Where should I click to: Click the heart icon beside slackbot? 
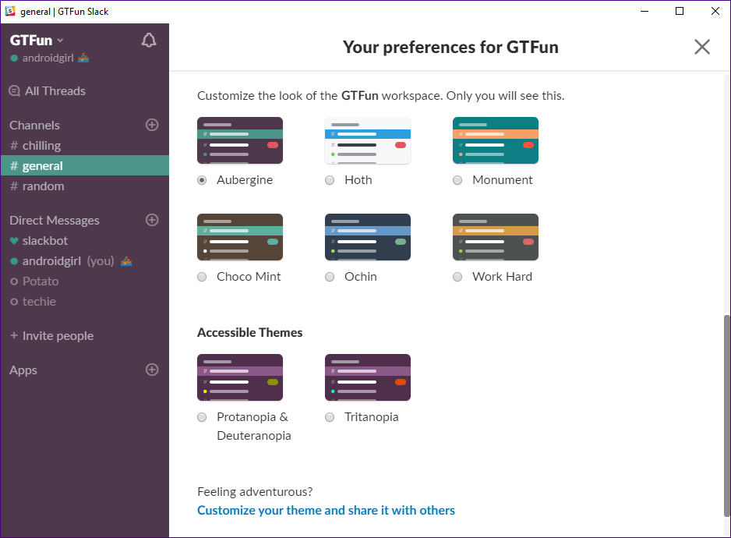pos(14,241)
